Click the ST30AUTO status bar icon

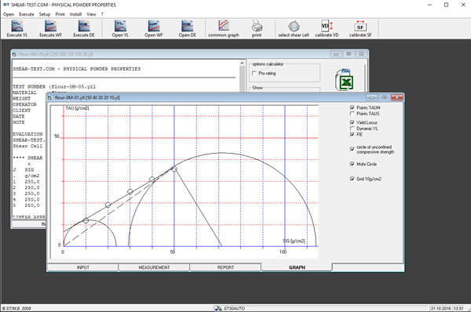[217, 308]
